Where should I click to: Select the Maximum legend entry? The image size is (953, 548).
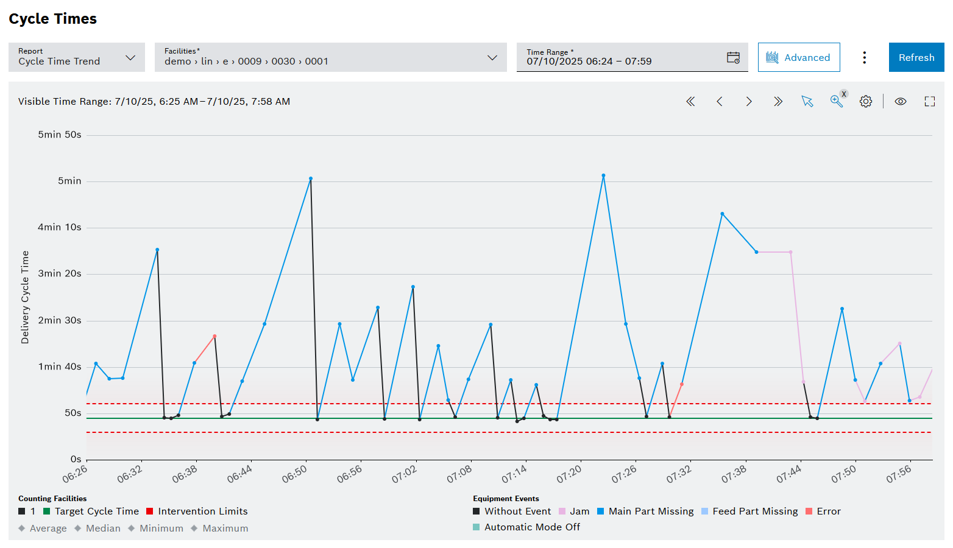tap(225, 528)
